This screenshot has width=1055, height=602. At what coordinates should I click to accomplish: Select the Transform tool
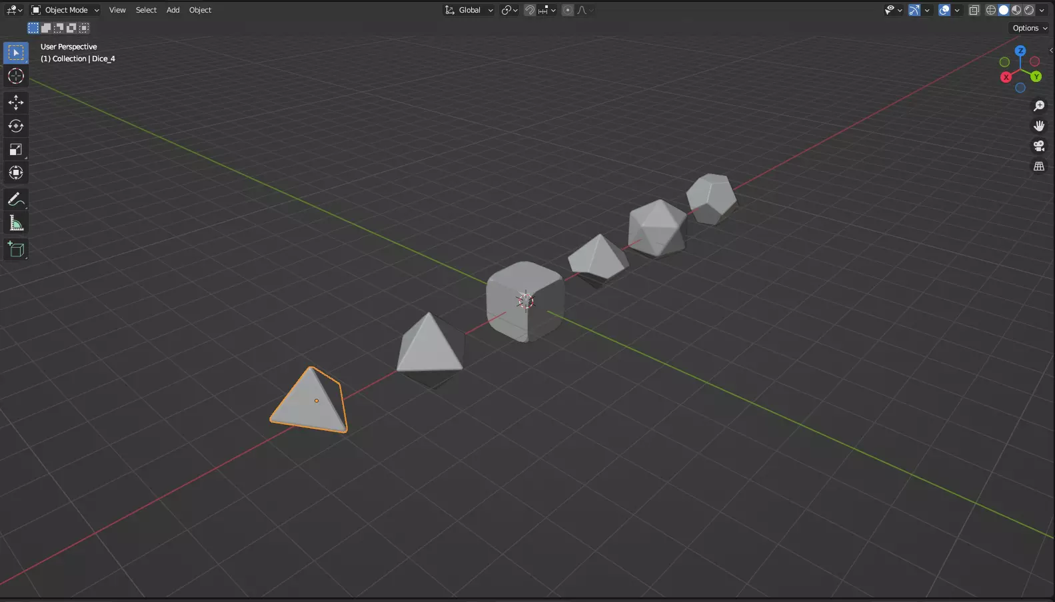click(16, 172)
